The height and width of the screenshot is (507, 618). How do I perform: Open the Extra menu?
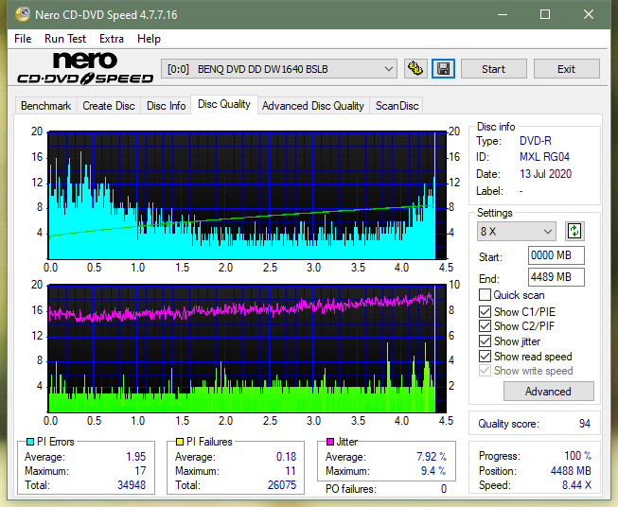pyautogui.click(x=112, y=39)
